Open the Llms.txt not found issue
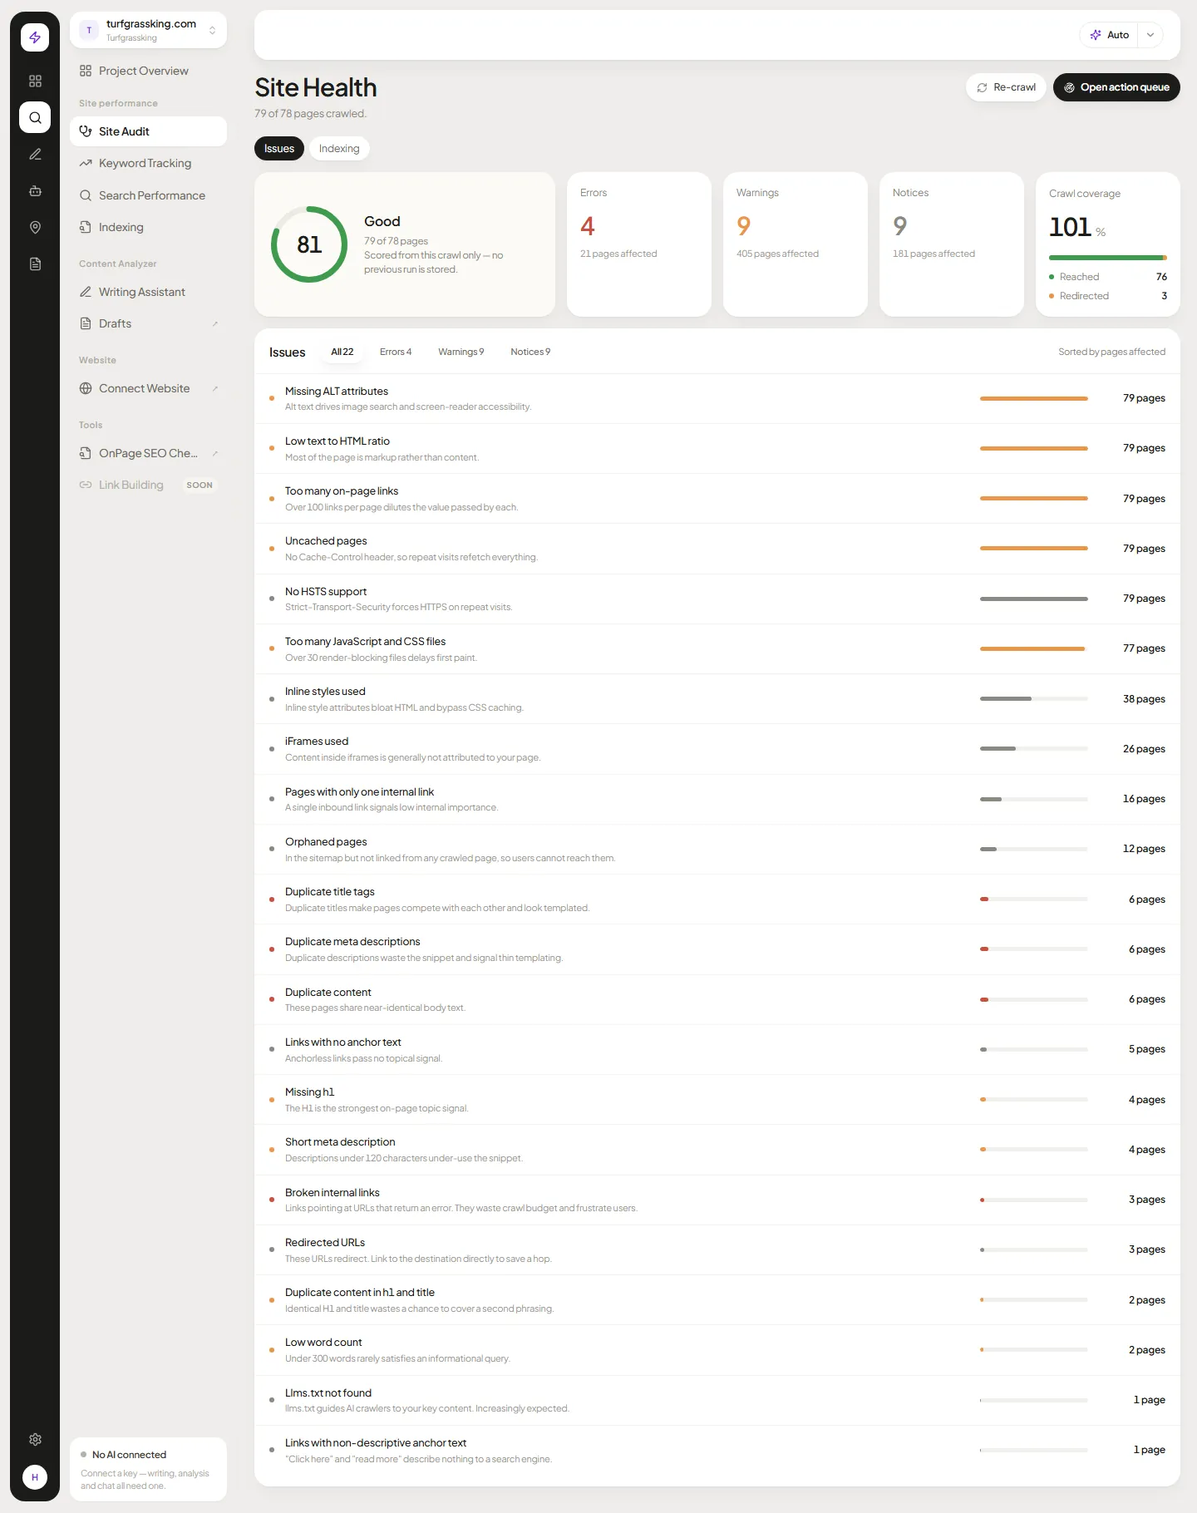 [x=717, y=1400]
